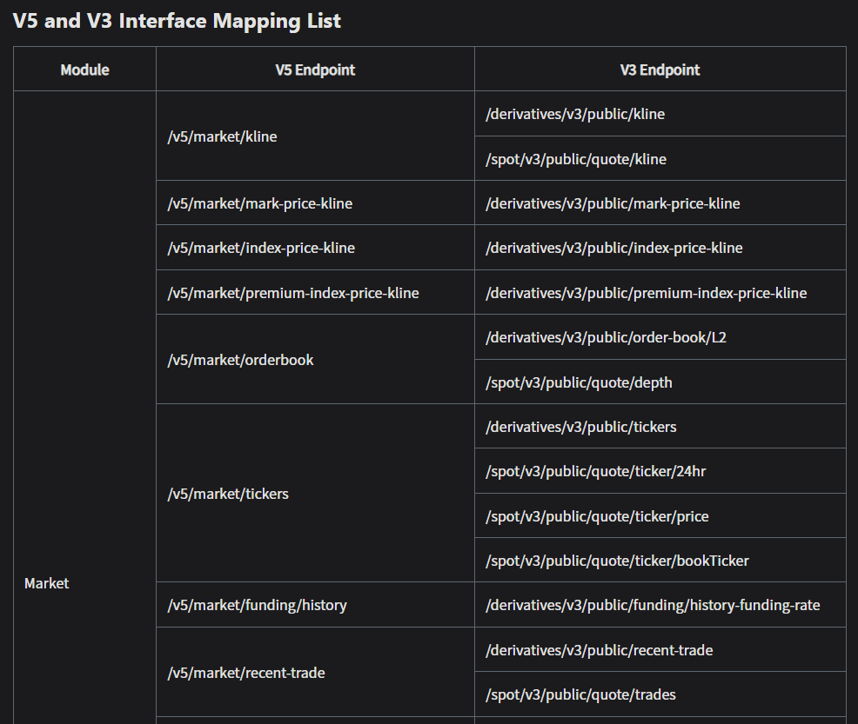Select the /v5/market/mark-price-kline cell
This screenshot has height=724, width=858.
259,203
